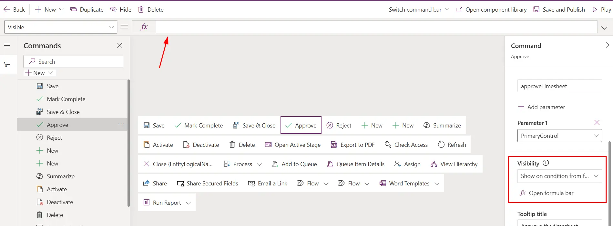Click Email a Link icon

point(251,183)
